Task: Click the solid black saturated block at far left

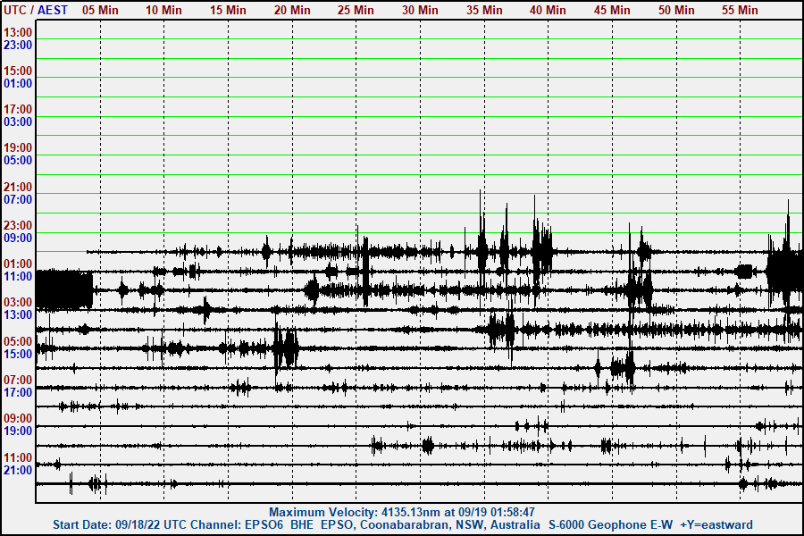Action: [x=64, y=290]
